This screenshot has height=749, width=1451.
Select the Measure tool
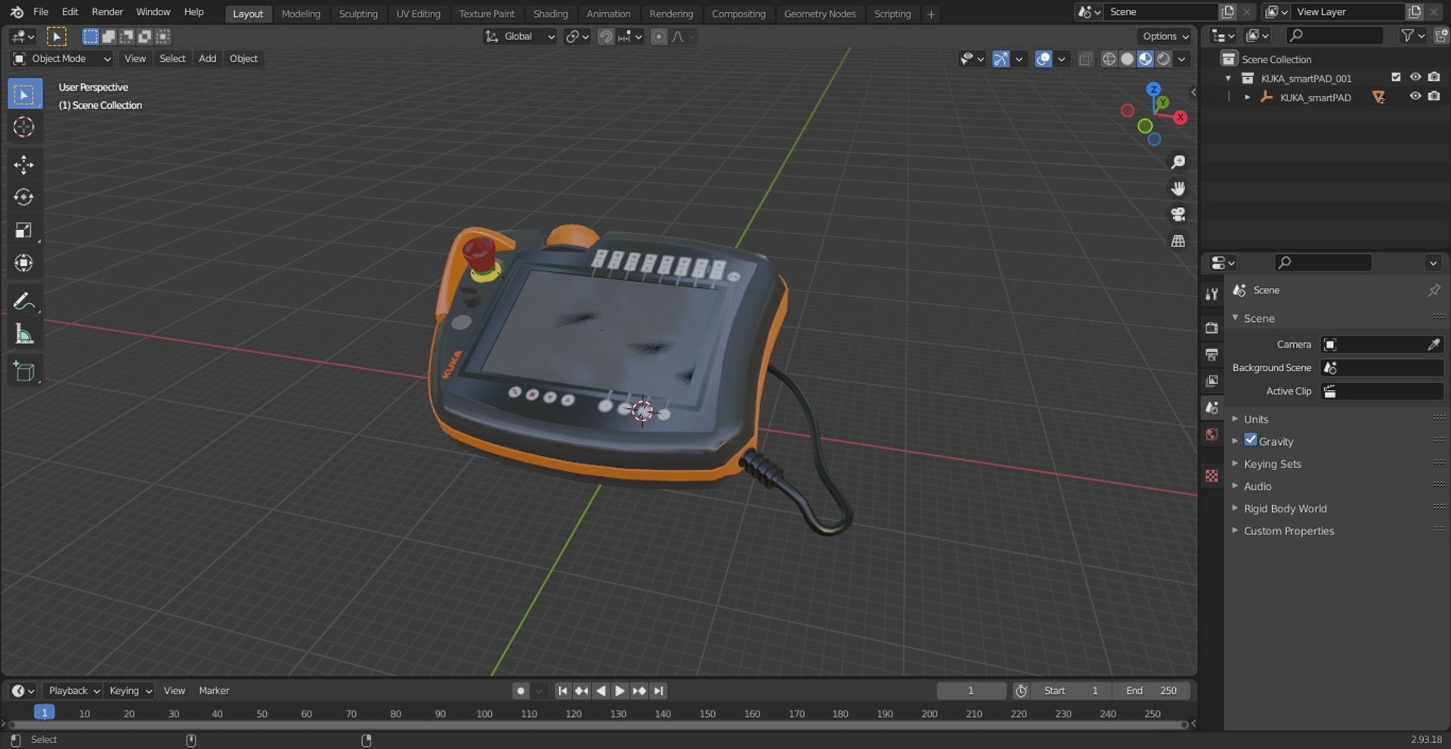coord(23,333)
